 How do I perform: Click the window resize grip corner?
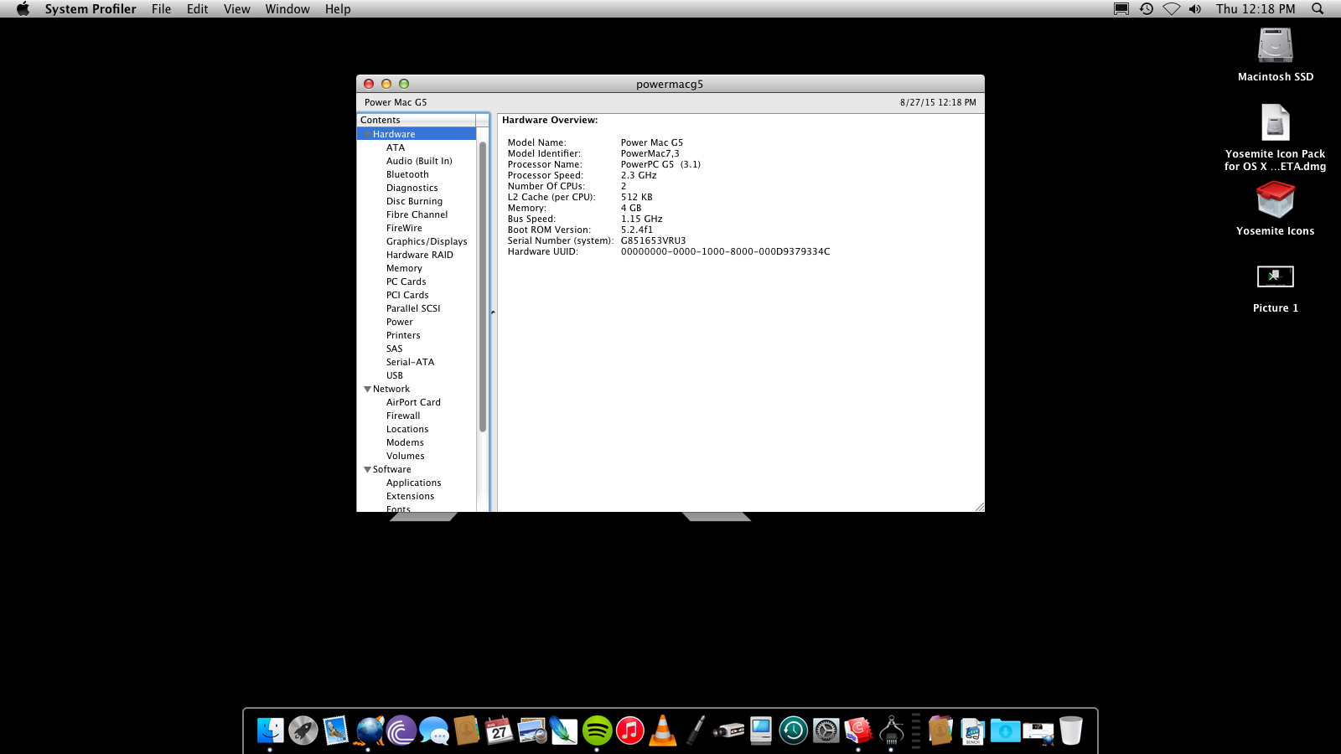click(x=979, y=506)
